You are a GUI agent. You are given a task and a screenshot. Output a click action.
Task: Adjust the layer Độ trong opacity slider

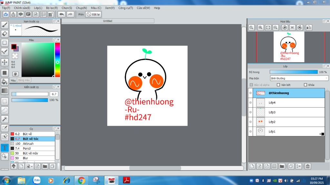click(294, 72)
